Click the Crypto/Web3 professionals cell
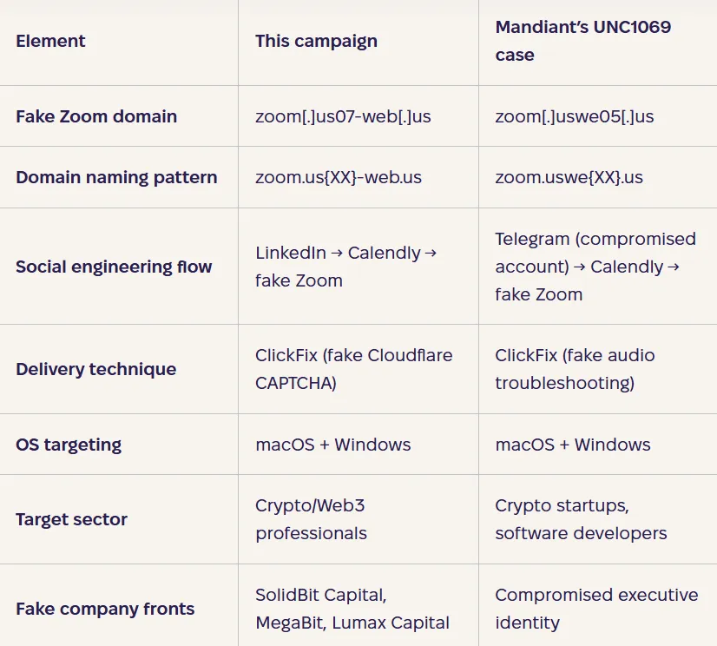717x646 pixels. (312, 519)
